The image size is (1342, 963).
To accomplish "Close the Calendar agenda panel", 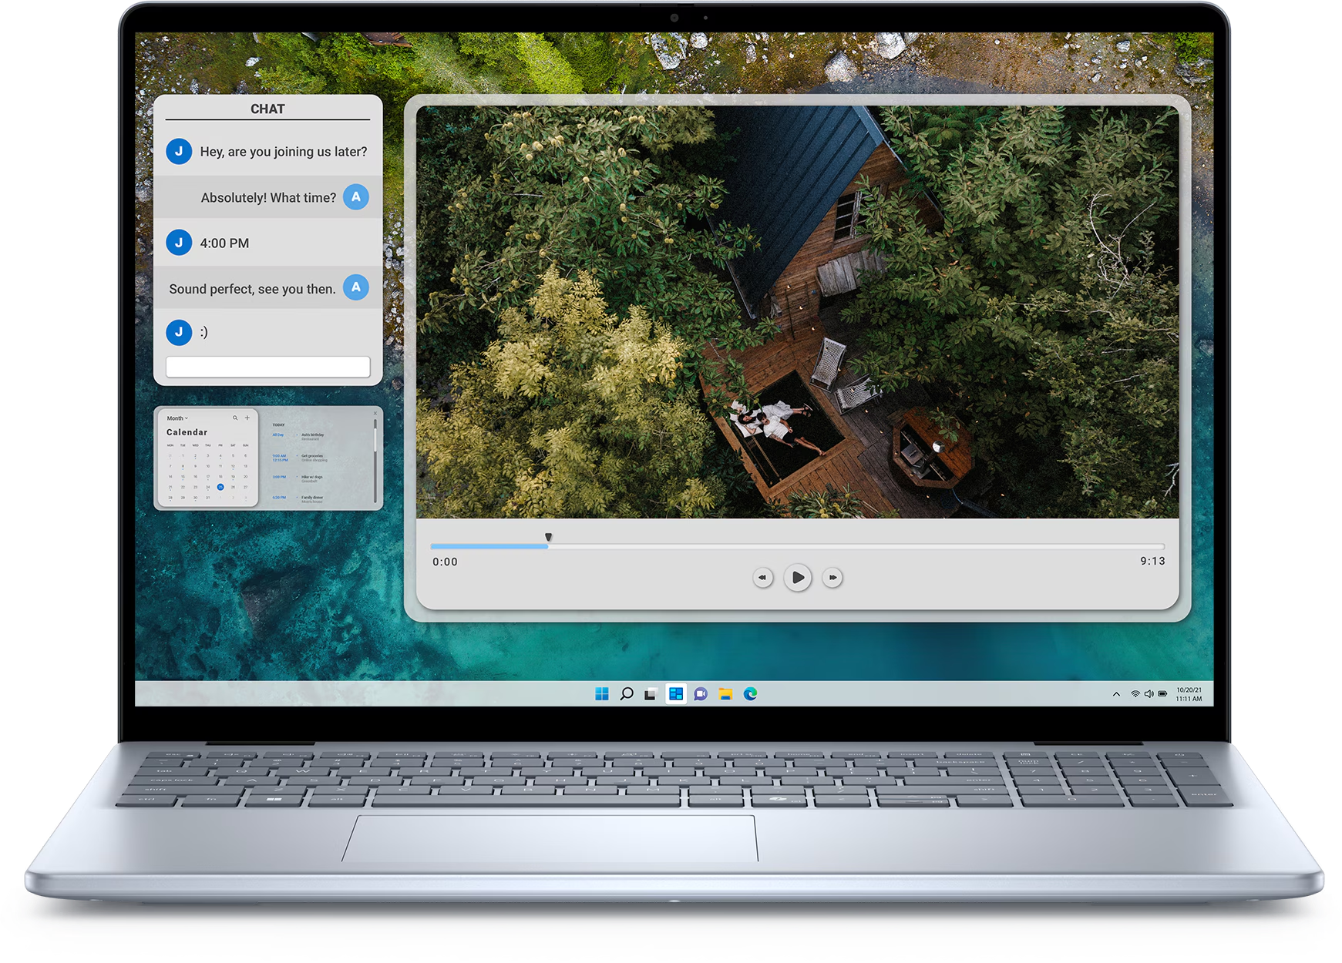I will (x=375, y=414).
